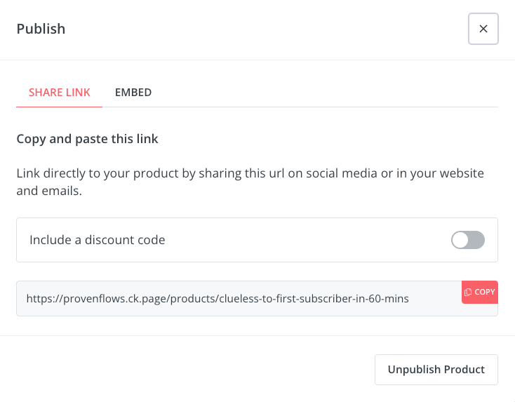Click the red underline beneath SHARE LINK
The image size is (515, 402).
tap(60, 107)
